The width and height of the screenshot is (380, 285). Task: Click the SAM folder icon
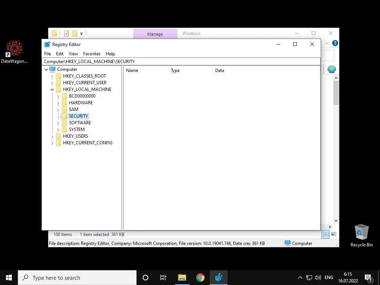click(64, 109)
